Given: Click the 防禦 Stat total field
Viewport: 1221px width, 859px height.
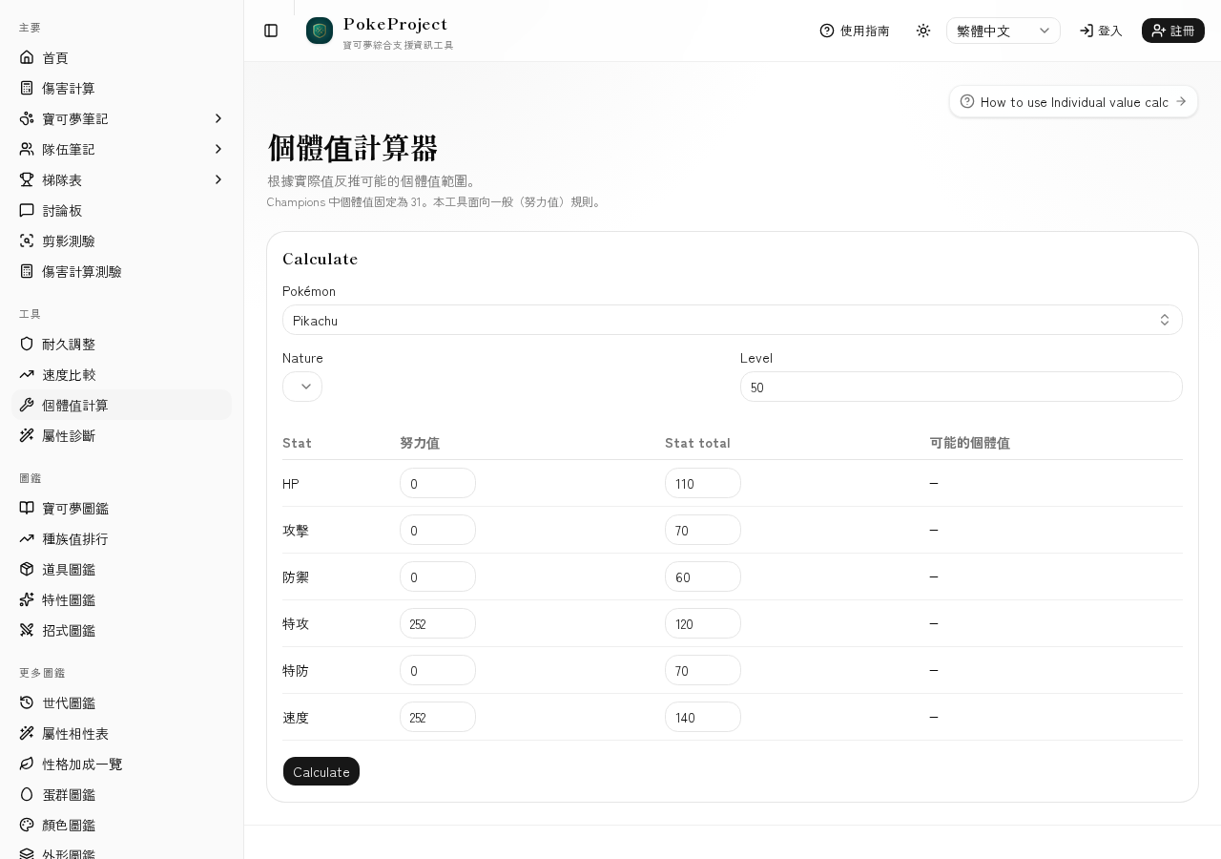Looking at the screenshot, I should click(703, 576).
